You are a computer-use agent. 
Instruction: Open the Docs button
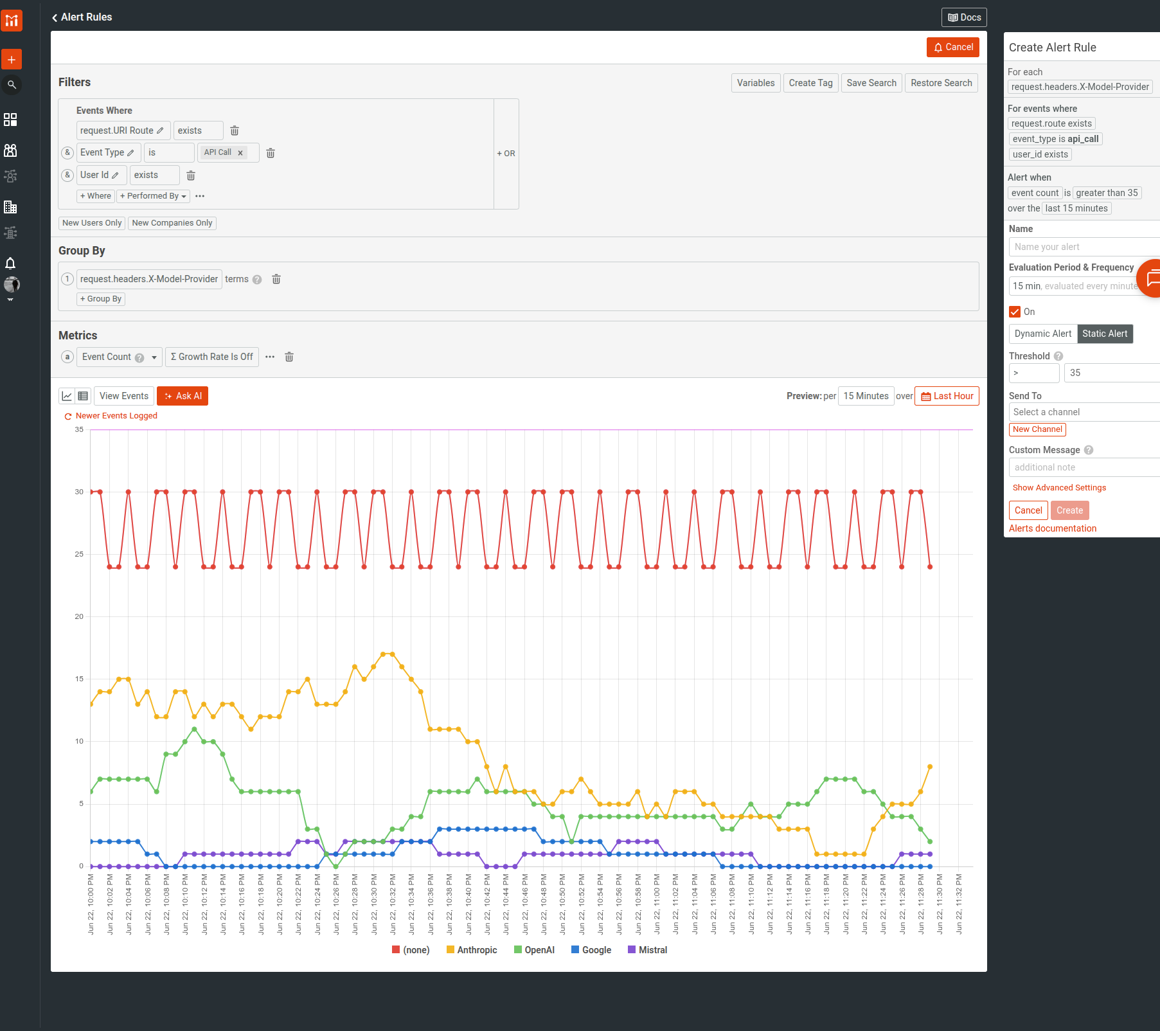click(x=964, y=17)
